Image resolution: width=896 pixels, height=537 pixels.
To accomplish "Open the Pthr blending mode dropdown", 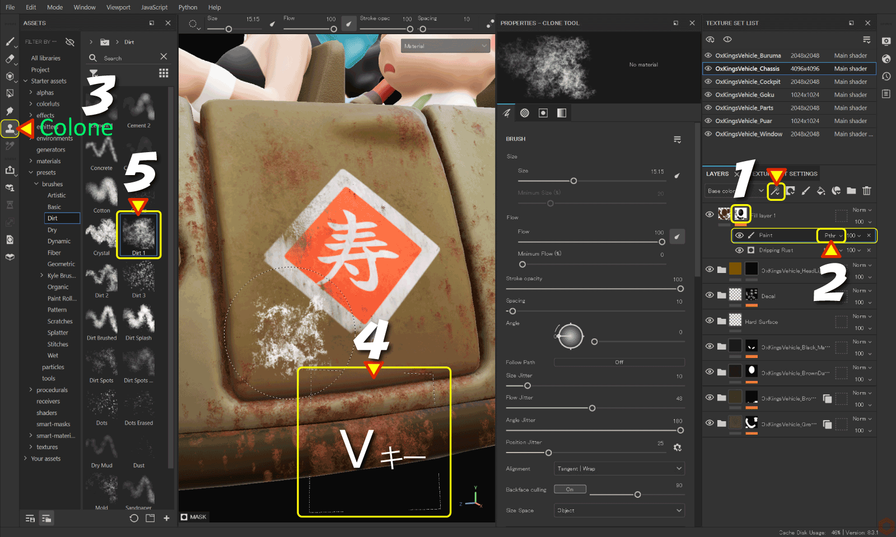I will click(832, 235).
